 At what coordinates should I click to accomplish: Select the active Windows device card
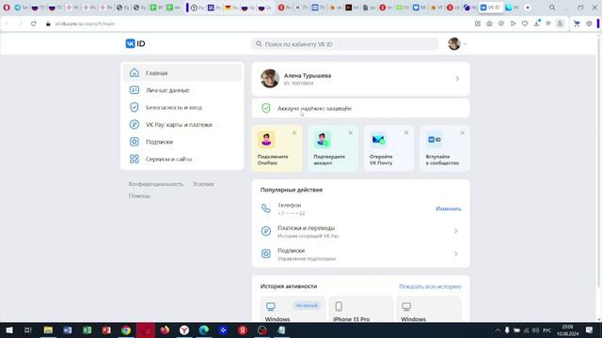pos(293,309)
